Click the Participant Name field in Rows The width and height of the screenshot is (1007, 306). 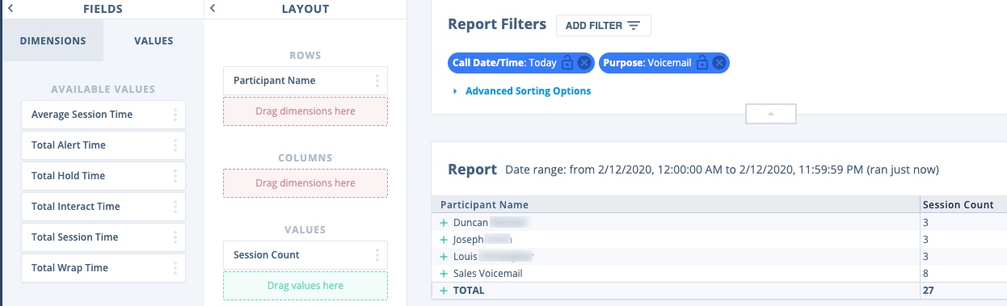coord(305,81)
